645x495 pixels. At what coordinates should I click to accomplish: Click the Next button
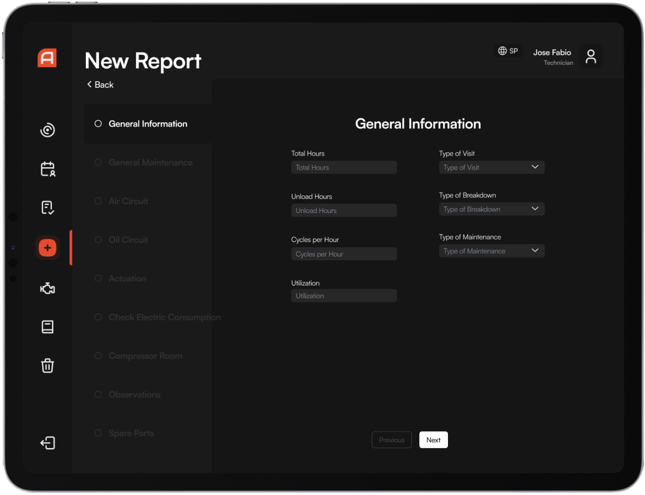click(433, 440)
